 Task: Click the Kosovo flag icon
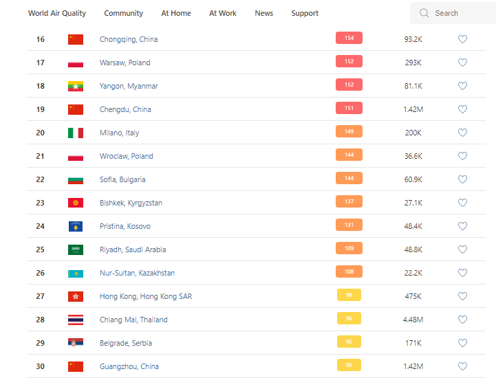click(x=76, y=226)
